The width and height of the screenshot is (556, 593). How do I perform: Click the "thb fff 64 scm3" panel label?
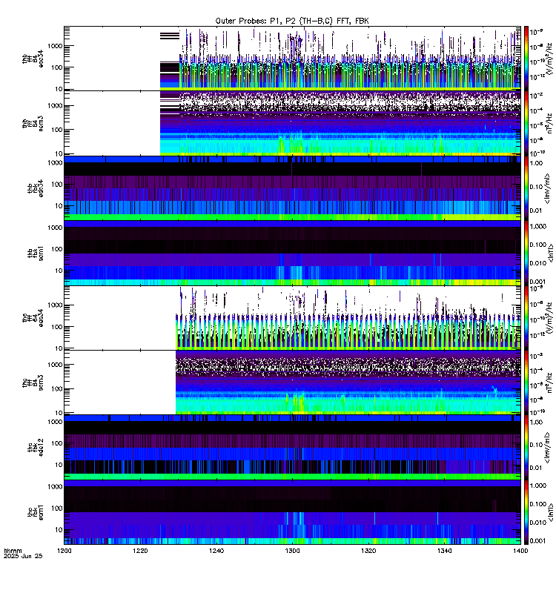(x=33, y=124)
